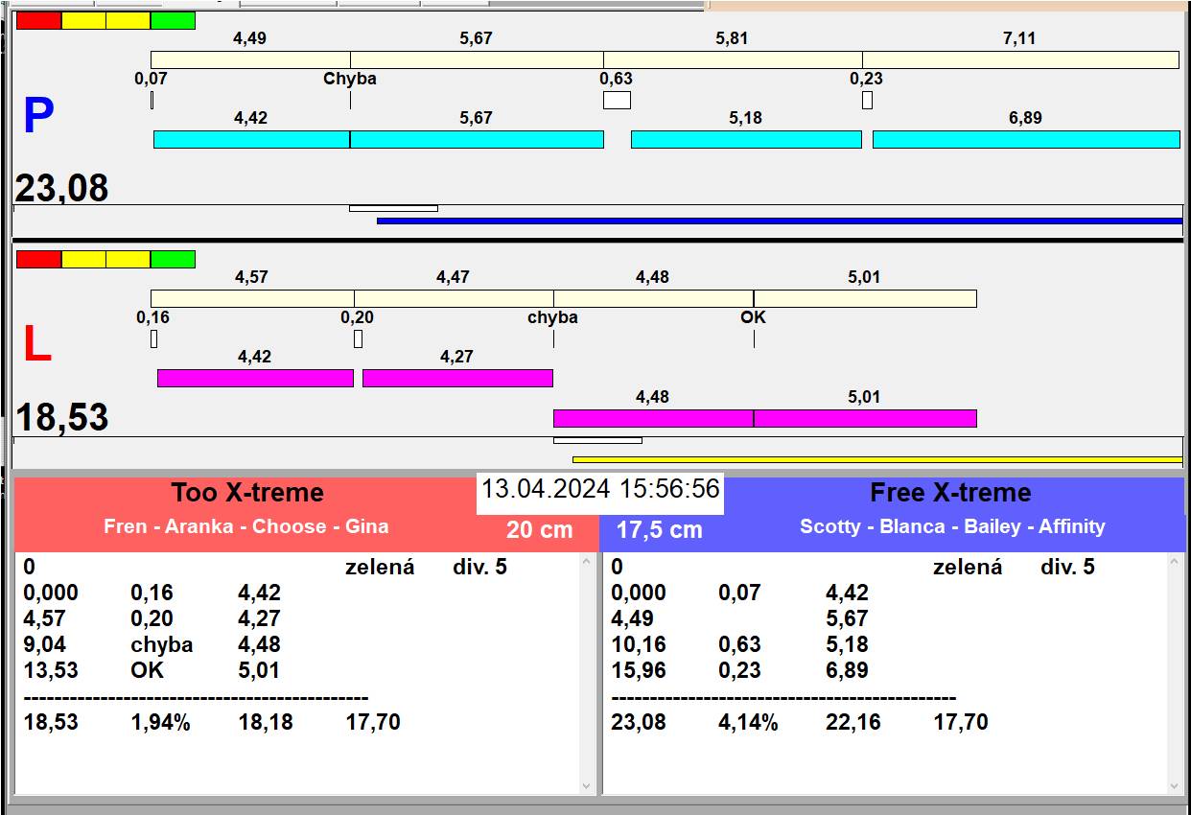Click the Too X-treme team header
This screenshot has width=1191, height=815.
click(x=247, y=493)
